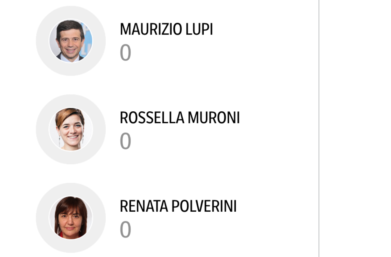Select the first-name word ROSSELLA

coord(152,118)
